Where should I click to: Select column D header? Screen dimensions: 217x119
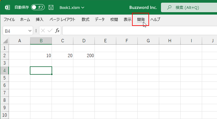click(x=84, y=41)
